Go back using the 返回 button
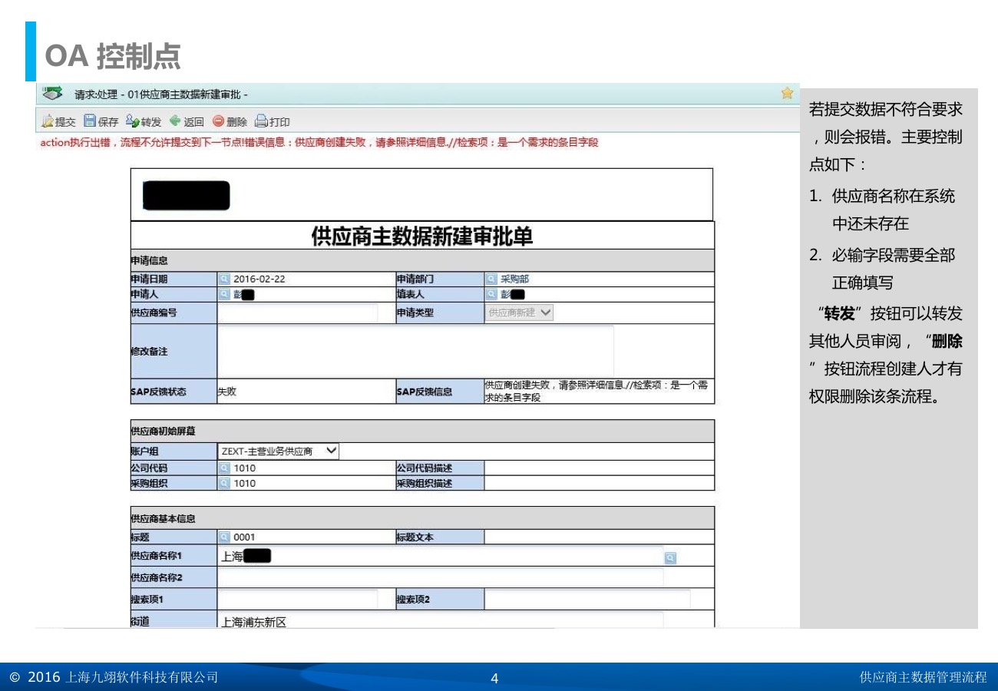This screenshot has width=998, height=691. (x=187, y=121)
